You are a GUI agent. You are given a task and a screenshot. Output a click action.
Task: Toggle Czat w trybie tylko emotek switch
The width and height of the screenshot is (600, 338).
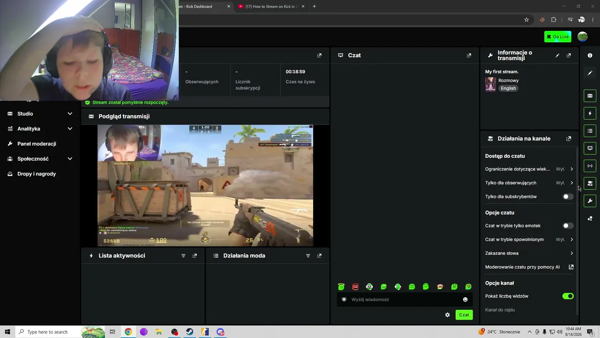click(x=568, y=226)
